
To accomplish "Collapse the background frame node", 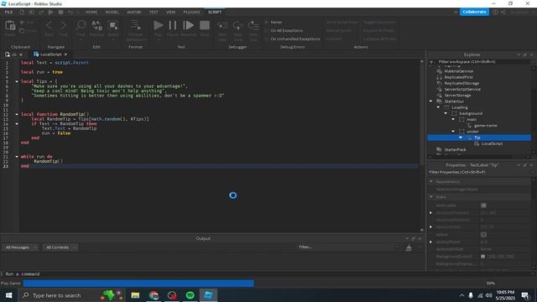I will click(x=446, y=113).
